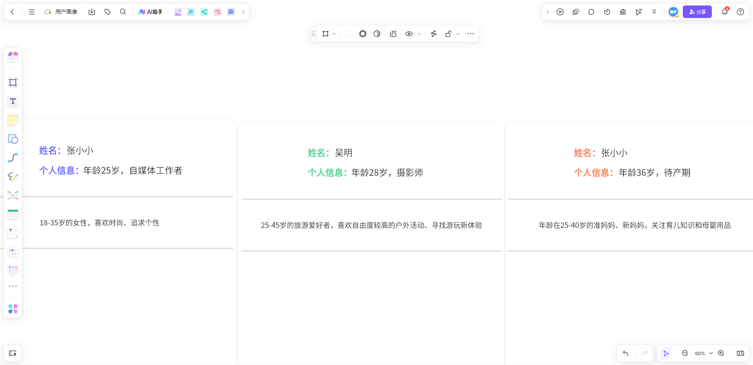Select the Shapes tool
Screen dimensions: 753x365
click(13, 139)
